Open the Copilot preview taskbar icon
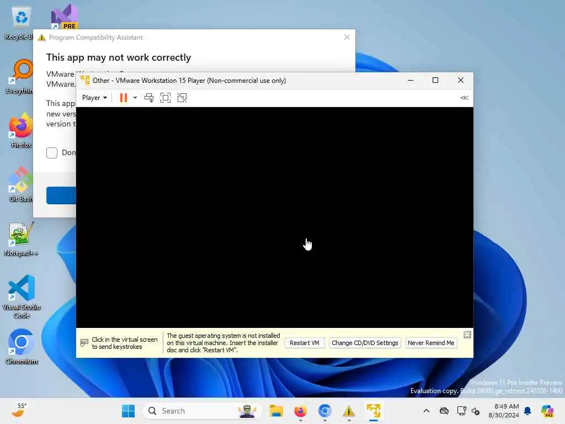 tap(547, 411)
